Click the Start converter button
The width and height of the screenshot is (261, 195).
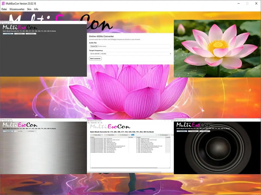[95, 58]
